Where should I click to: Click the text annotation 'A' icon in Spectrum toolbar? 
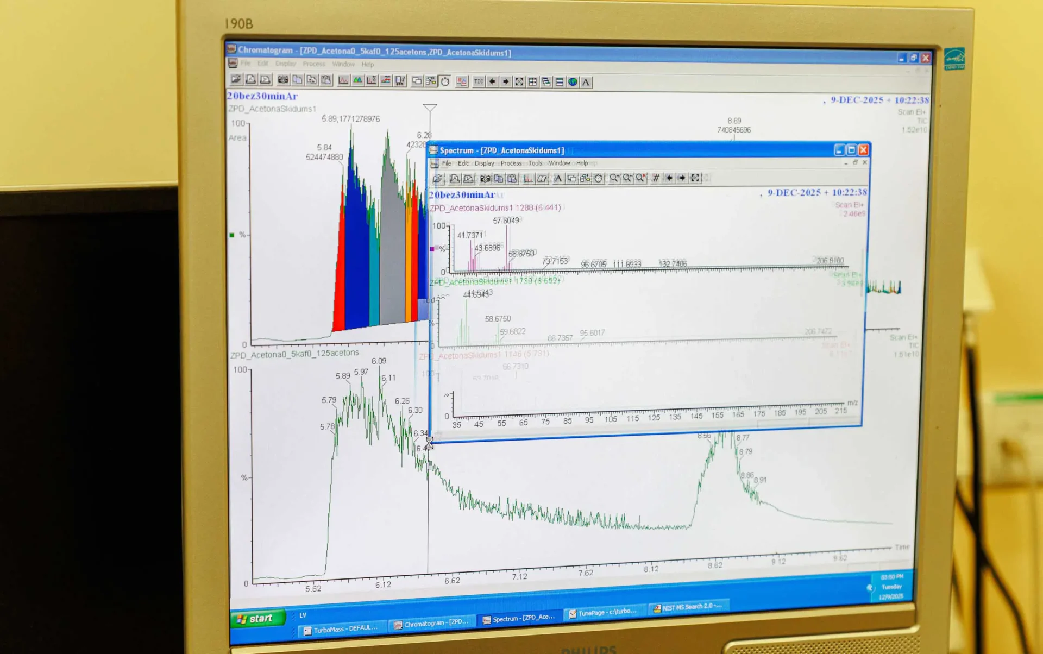tap(558, 178)
